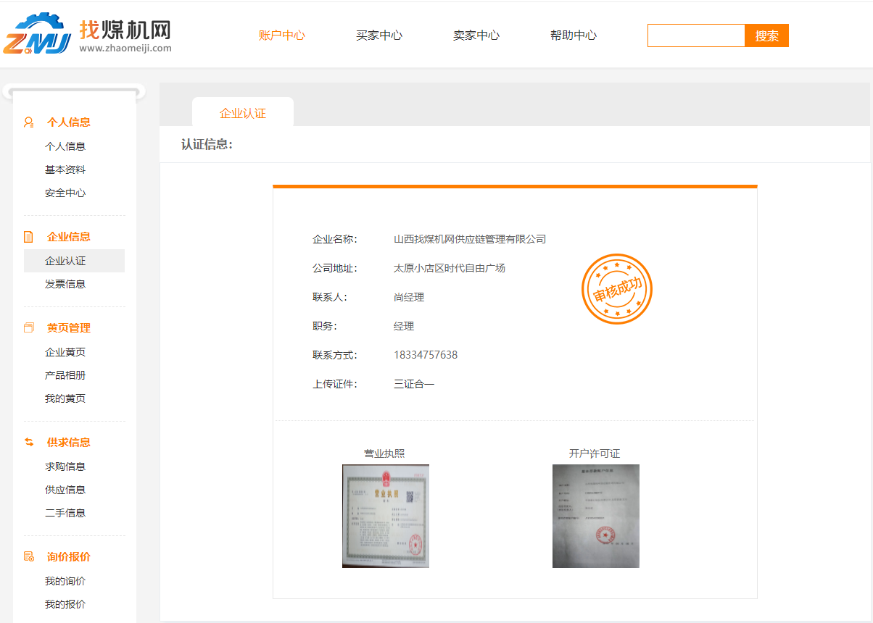The height and width of the screenshot is (623, 873).
Task: Click the 供求信息 arrows icon
Action: point(29,443)
